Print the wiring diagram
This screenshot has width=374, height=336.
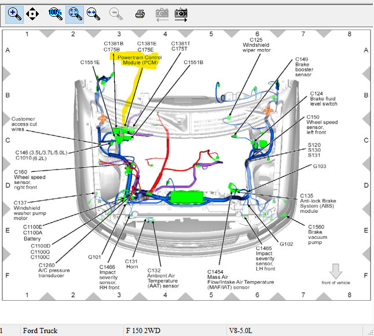click(x=140, y=14)
